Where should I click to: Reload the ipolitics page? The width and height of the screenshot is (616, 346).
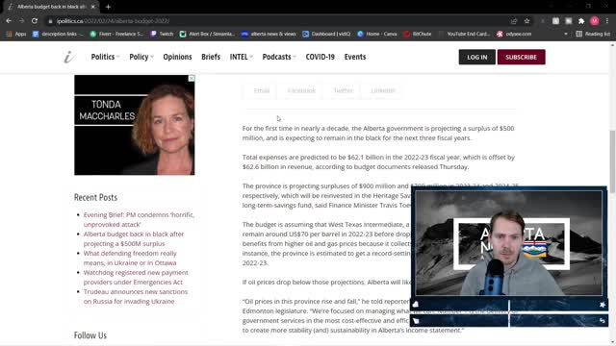point(35,21)
